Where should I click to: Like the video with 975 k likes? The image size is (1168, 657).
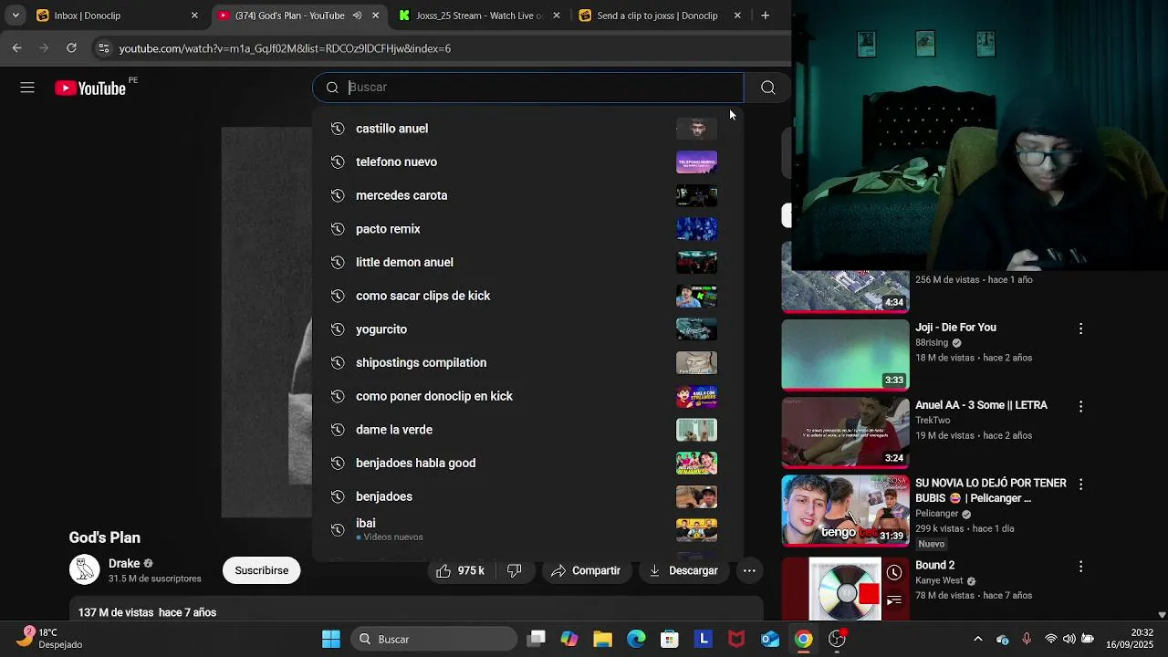(461, 570)
